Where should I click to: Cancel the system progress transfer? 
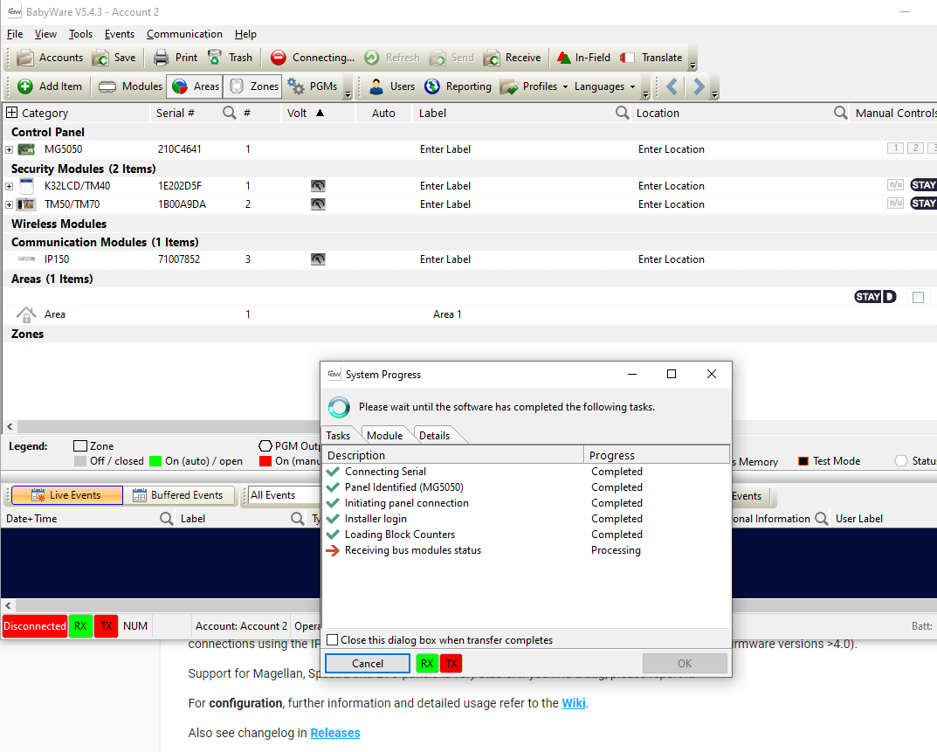click(x=367, y=663)
